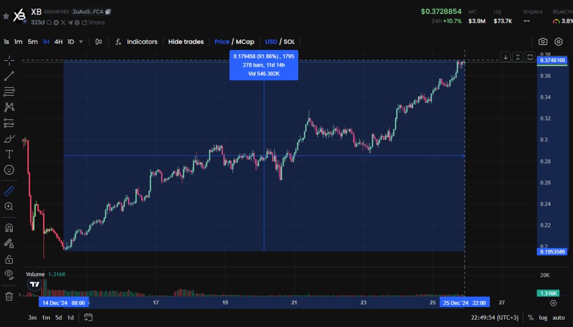Click the TradingView logo on chart

click(x=34, y=285)
